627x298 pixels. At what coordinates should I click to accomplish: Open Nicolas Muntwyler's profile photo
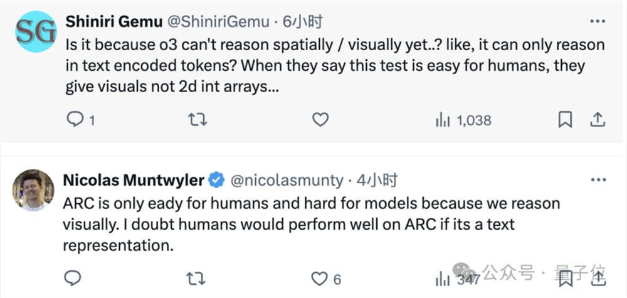click(34, 189)
